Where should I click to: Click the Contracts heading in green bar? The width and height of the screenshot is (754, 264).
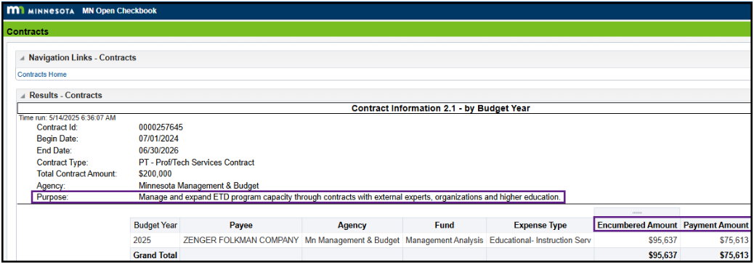[28, 32]
